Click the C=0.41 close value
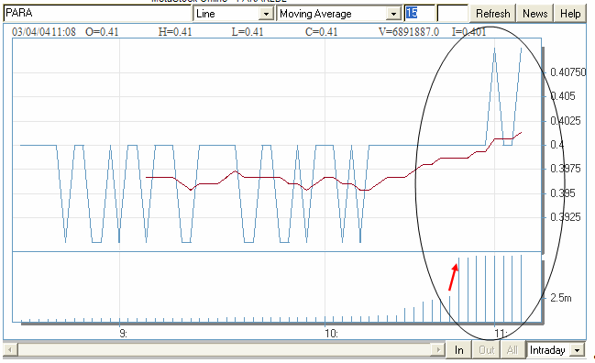595x363 pixels. [322, 32]
